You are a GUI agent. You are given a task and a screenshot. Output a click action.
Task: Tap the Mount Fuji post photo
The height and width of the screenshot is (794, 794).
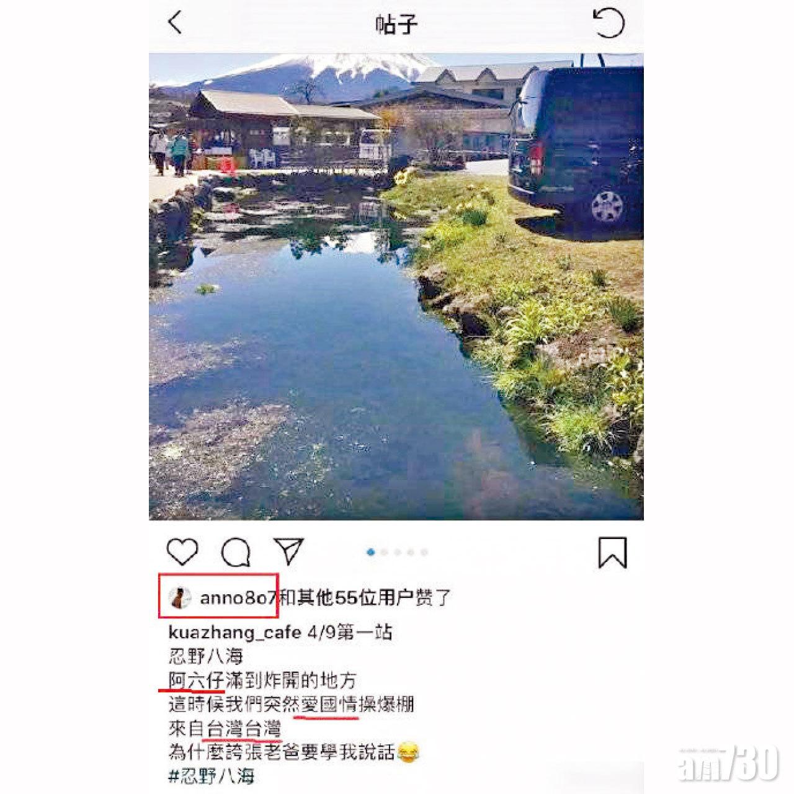[x=396, y=287]
